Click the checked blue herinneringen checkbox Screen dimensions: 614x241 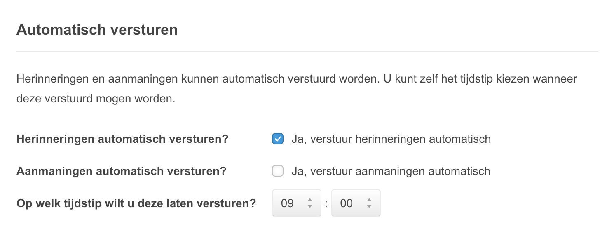click(x=277, y=139)
